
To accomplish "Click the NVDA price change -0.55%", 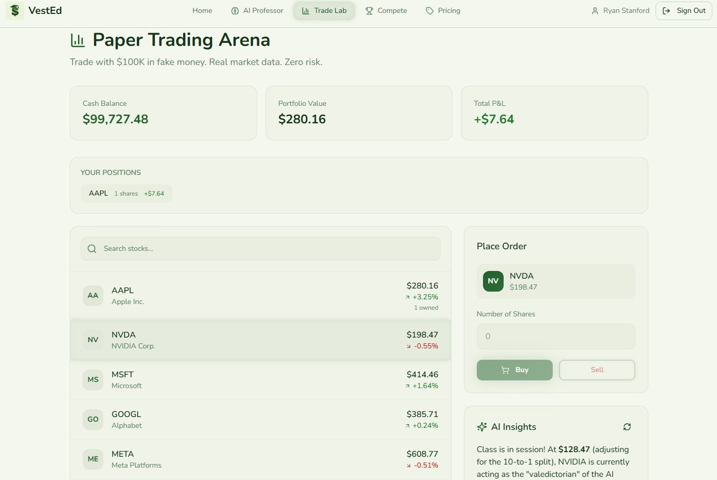I will click(x=422, y=346).
